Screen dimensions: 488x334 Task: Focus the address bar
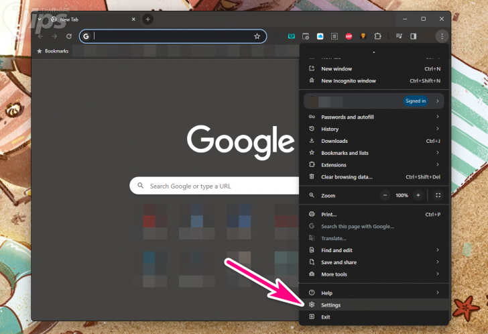click(x=173, y=36)
